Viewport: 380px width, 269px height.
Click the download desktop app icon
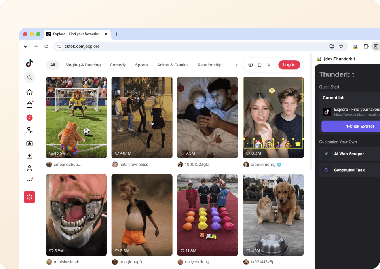pos(269,64)
